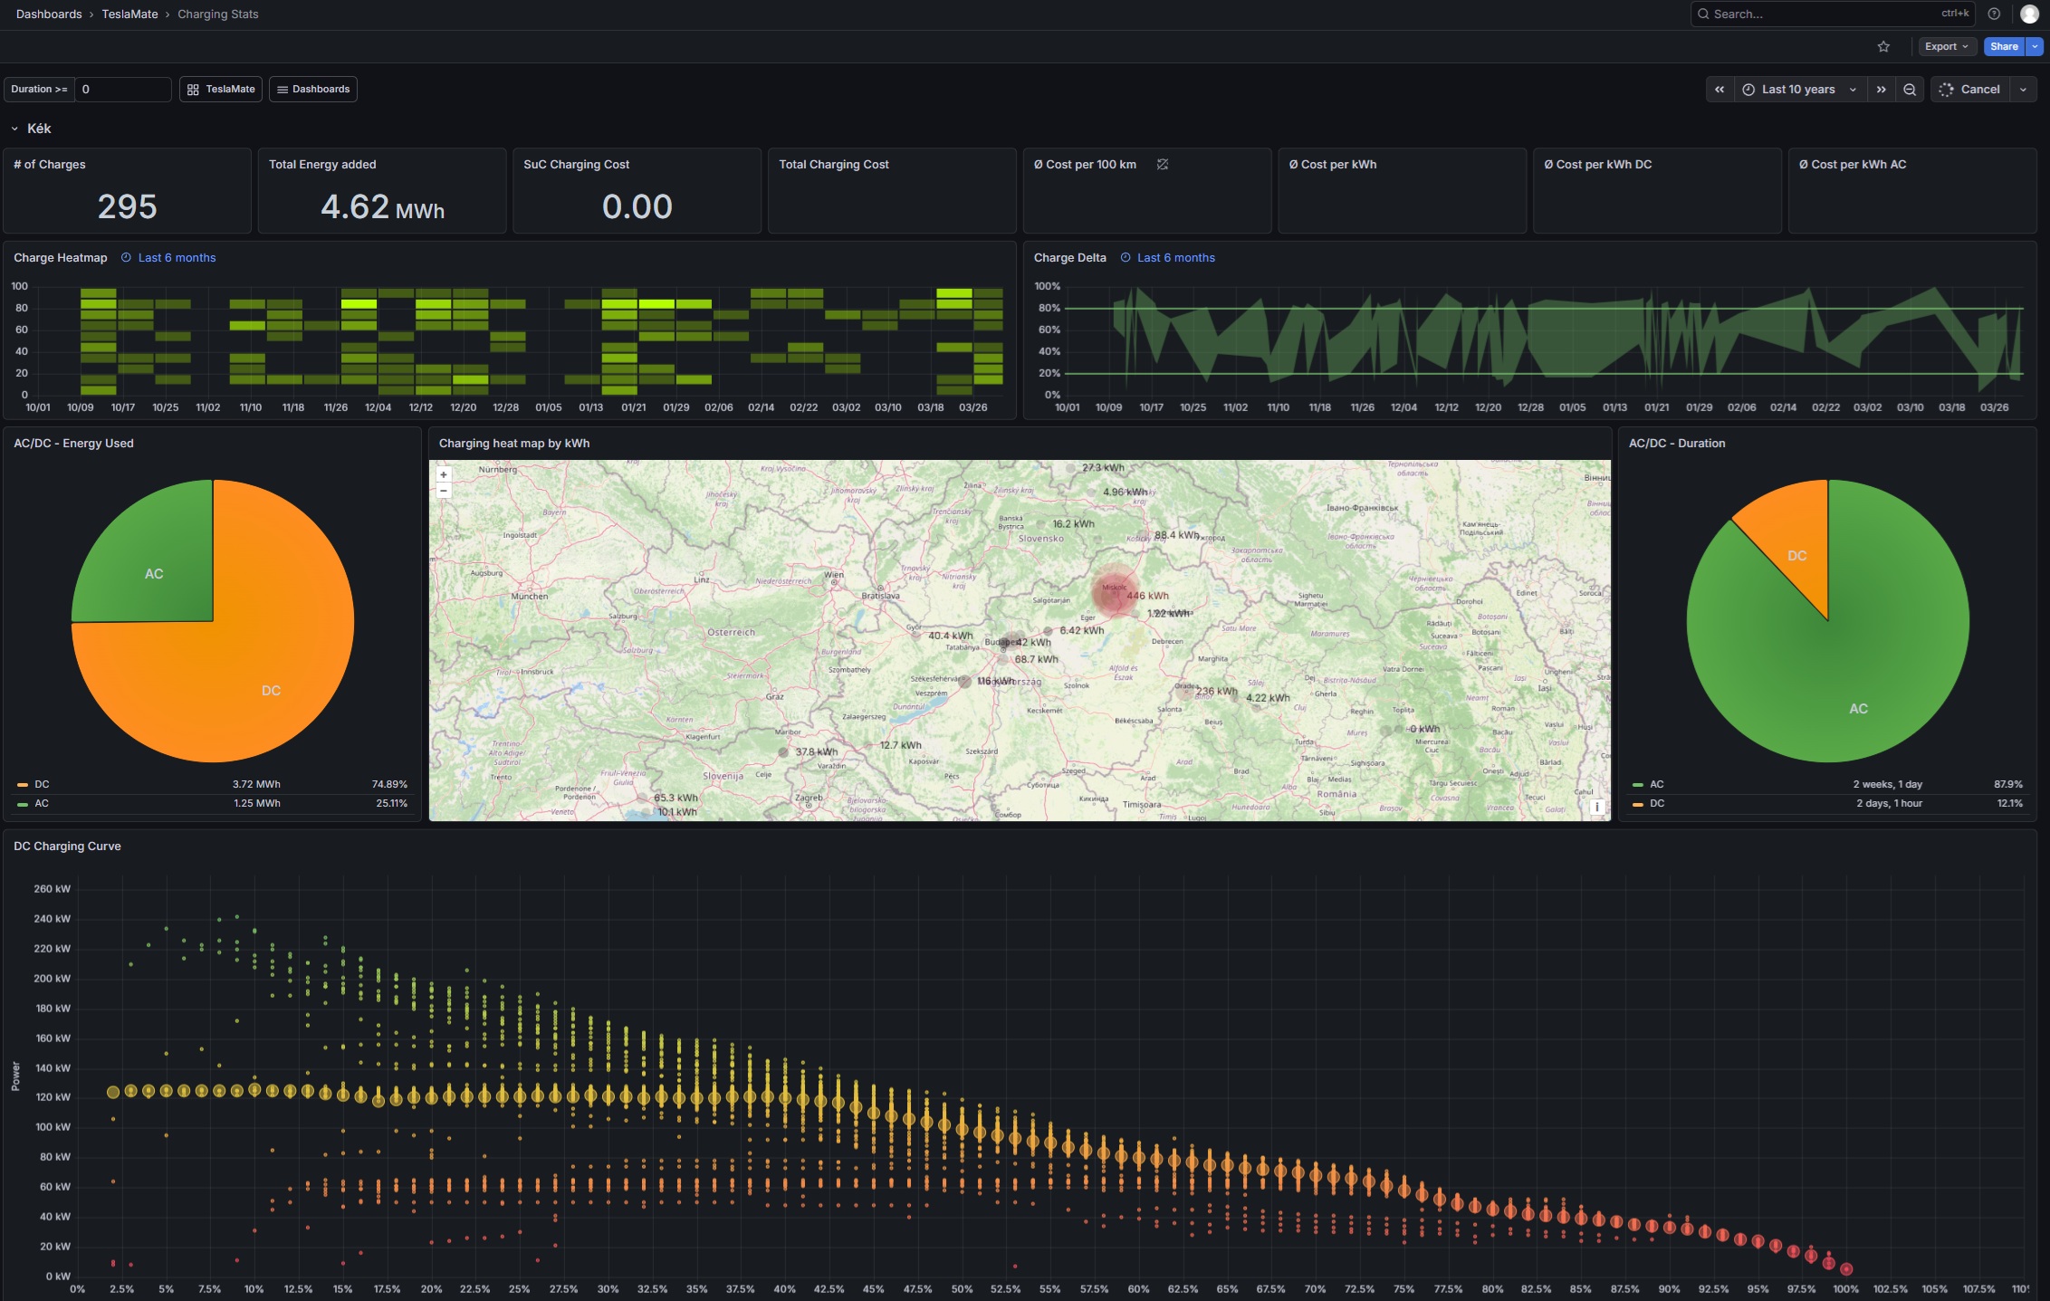2050x1301 pixels.
Task: Click the map attribution info icon
Action: coord(1597,806)
